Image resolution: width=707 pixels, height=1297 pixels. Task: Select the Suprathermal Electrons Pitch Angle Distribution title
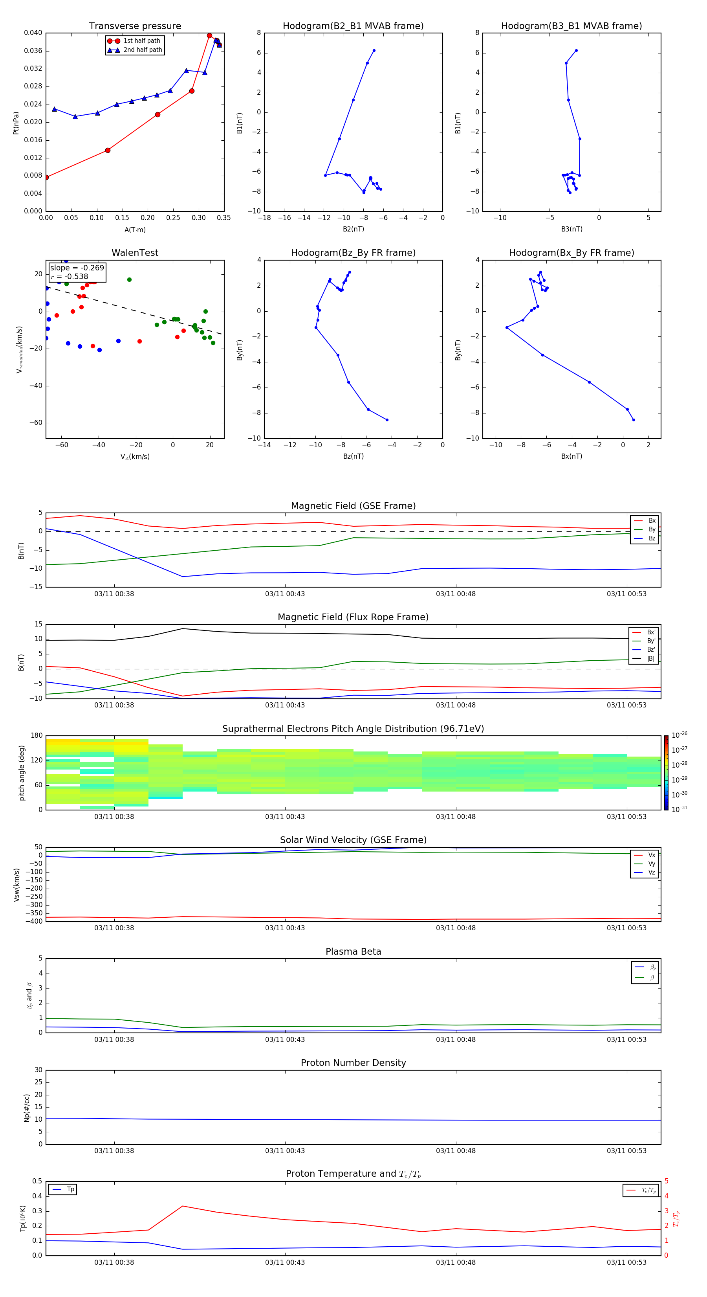tap(353, 729)
